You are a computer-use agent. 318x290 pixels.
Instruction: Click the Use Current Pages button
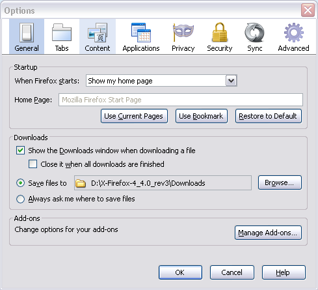tap(134, 116)
